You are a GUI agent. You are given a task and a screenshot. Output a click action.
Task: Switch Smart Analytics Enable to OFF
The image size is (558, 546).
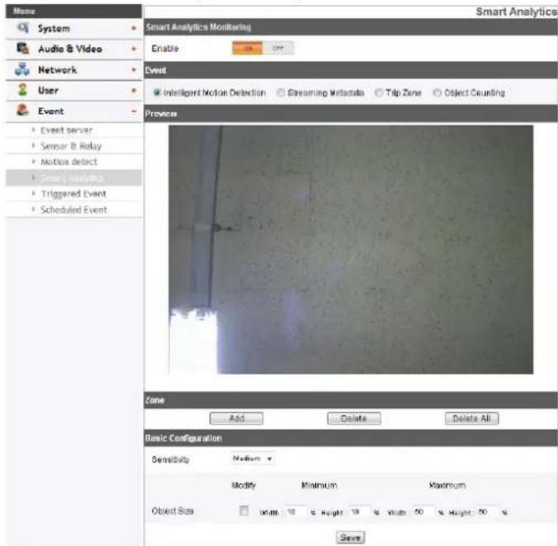[278, 48]
